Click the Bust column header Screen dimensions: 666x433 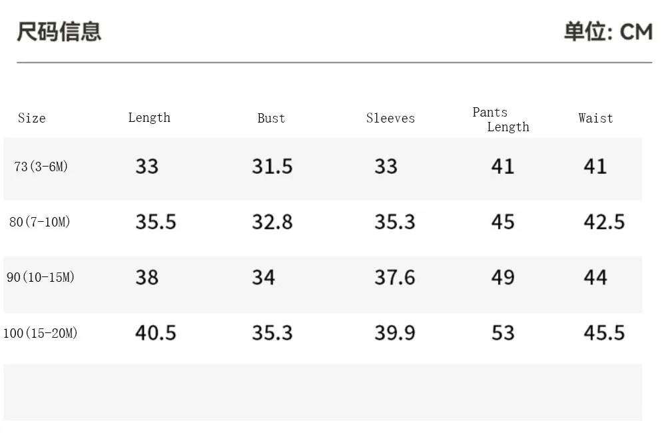[271, 118]
